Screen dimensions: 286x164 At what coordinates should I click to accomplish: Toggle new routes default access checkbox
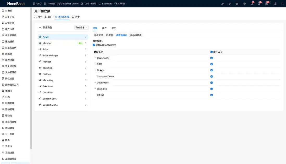pos(94,45)
